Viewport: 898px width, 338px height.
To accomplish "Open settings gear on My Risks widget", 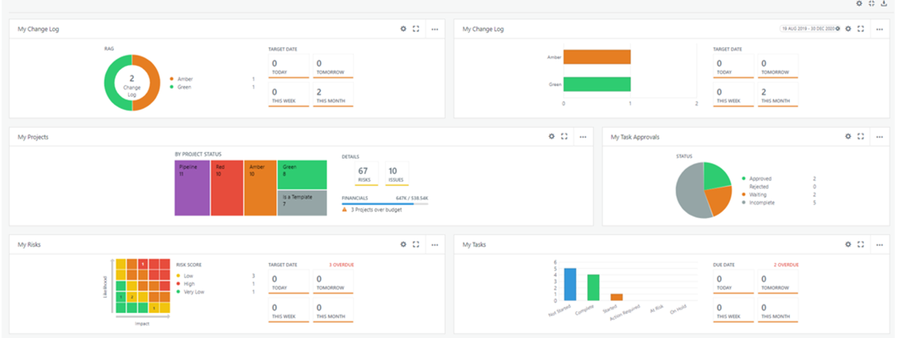I will [403, 244].
